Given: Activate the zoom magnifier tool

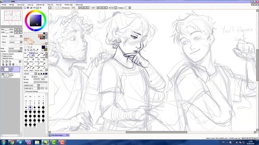Looking at the screenshot, I should [28, 50].
